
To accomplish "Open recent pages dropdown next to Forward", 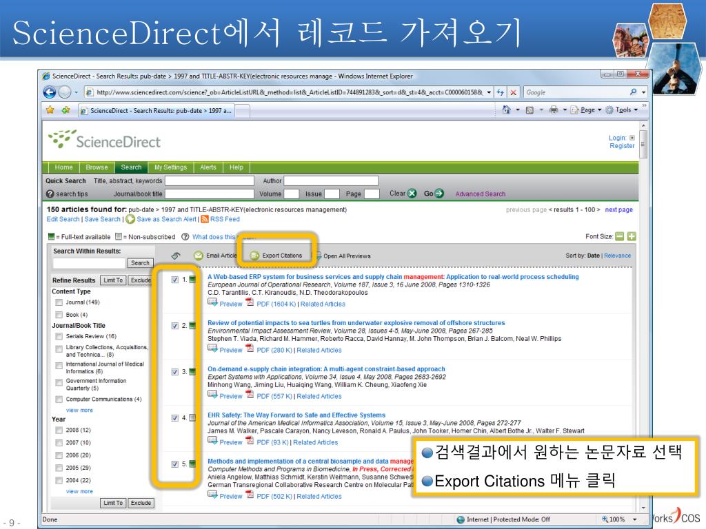I will [x=76, y=93].
